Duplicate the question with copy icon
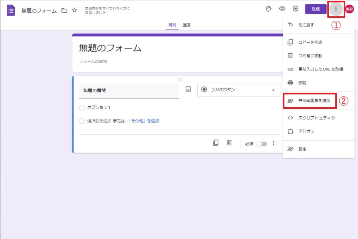The image size is (358, 239). pos(216,143)
